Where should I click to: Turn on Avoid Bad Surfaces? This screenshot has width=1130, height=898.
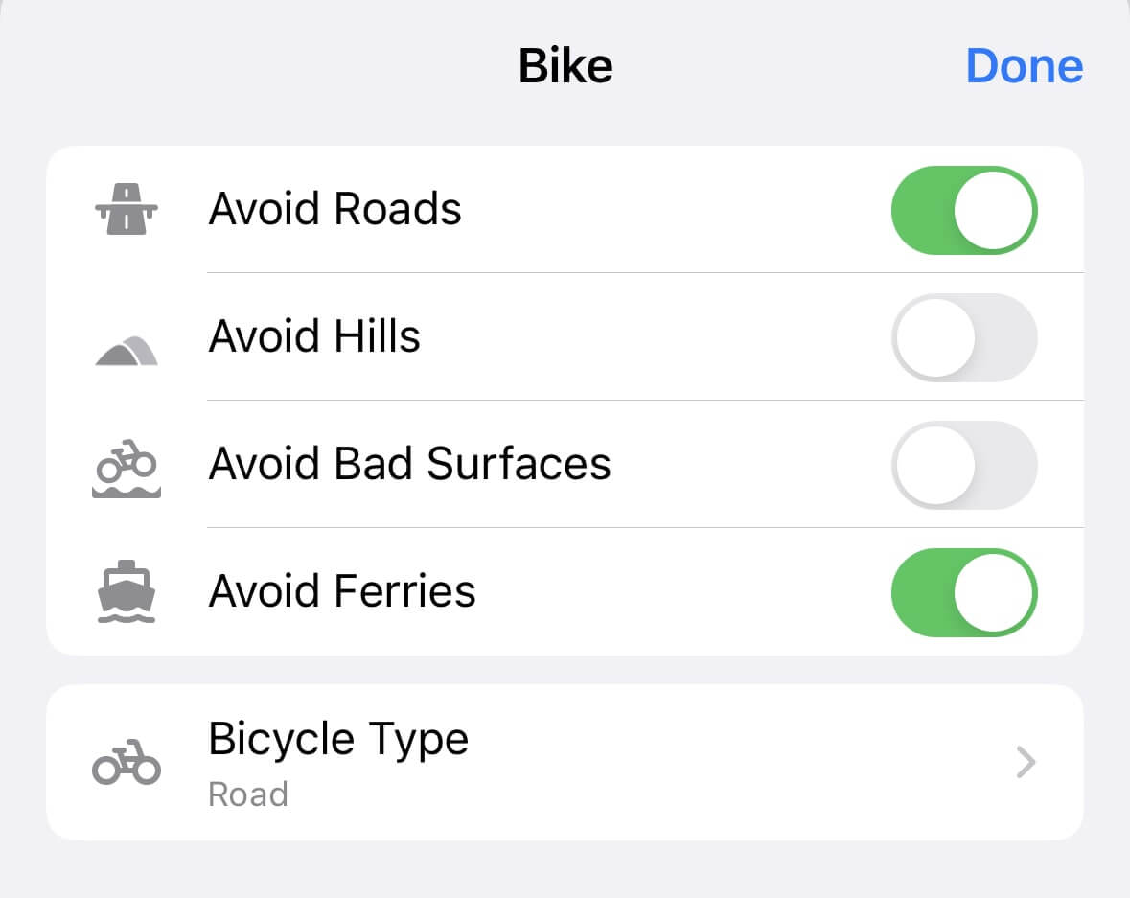point(964,465)
